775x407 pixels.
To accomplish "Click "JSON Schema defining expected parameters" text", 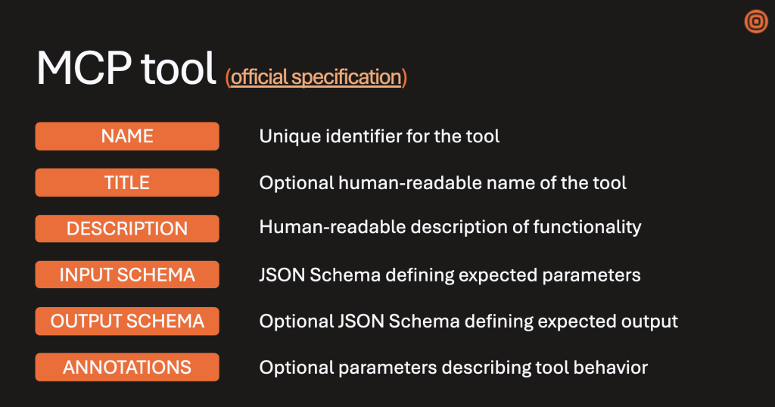I will (450, 275).
